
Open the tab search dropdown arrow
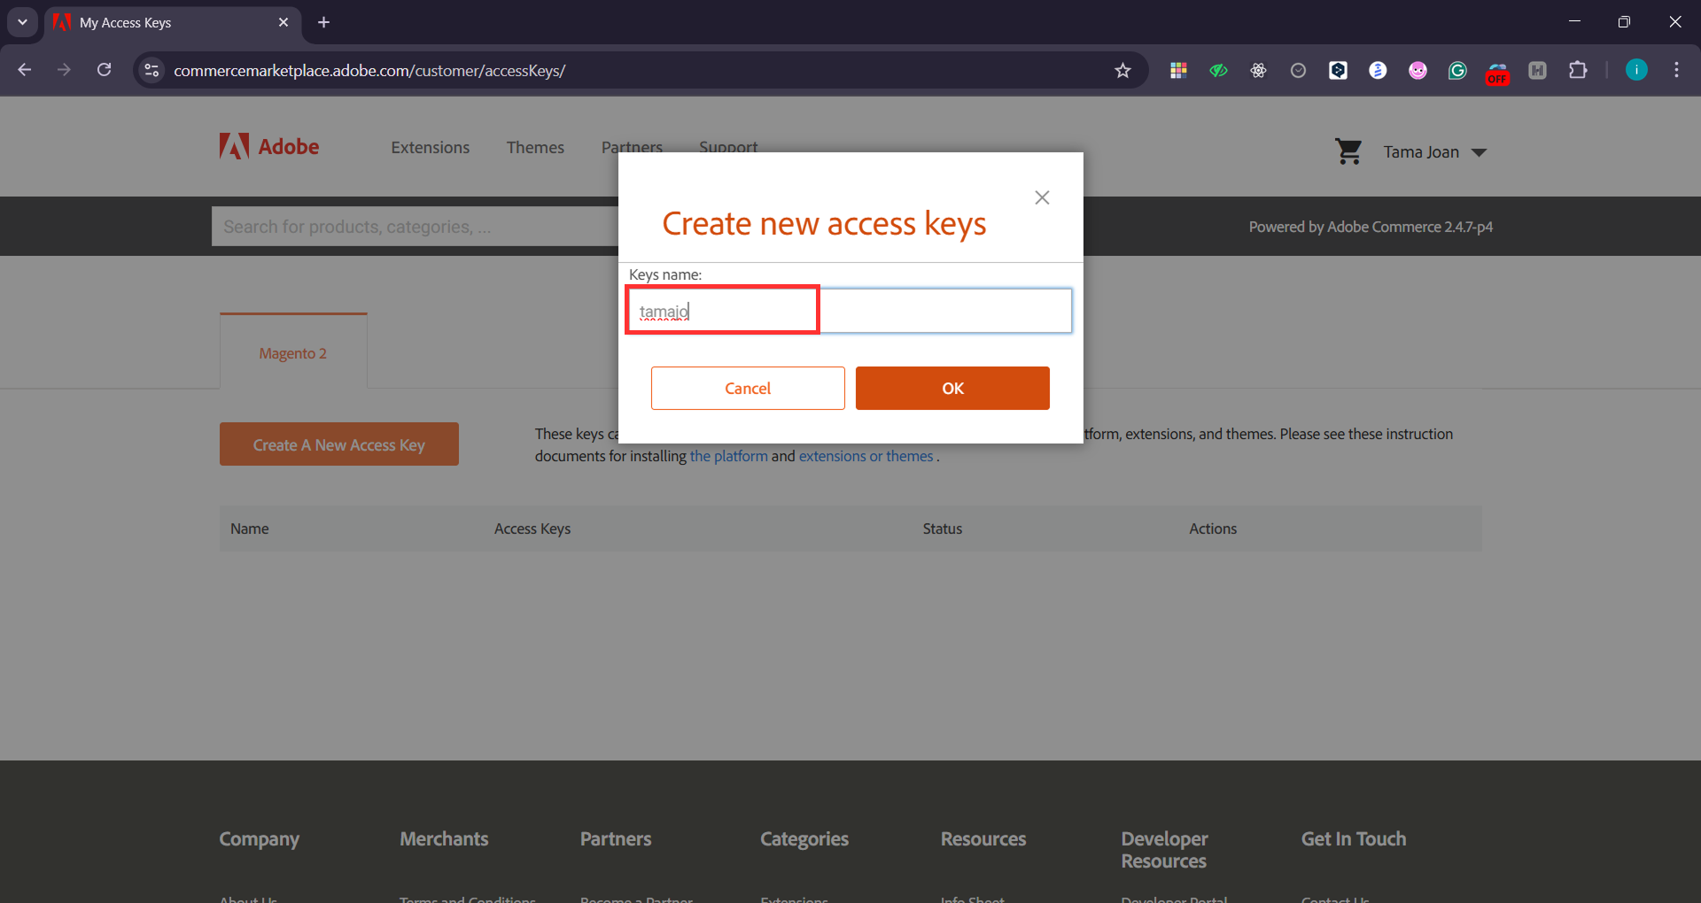click(x=22, y=22)
